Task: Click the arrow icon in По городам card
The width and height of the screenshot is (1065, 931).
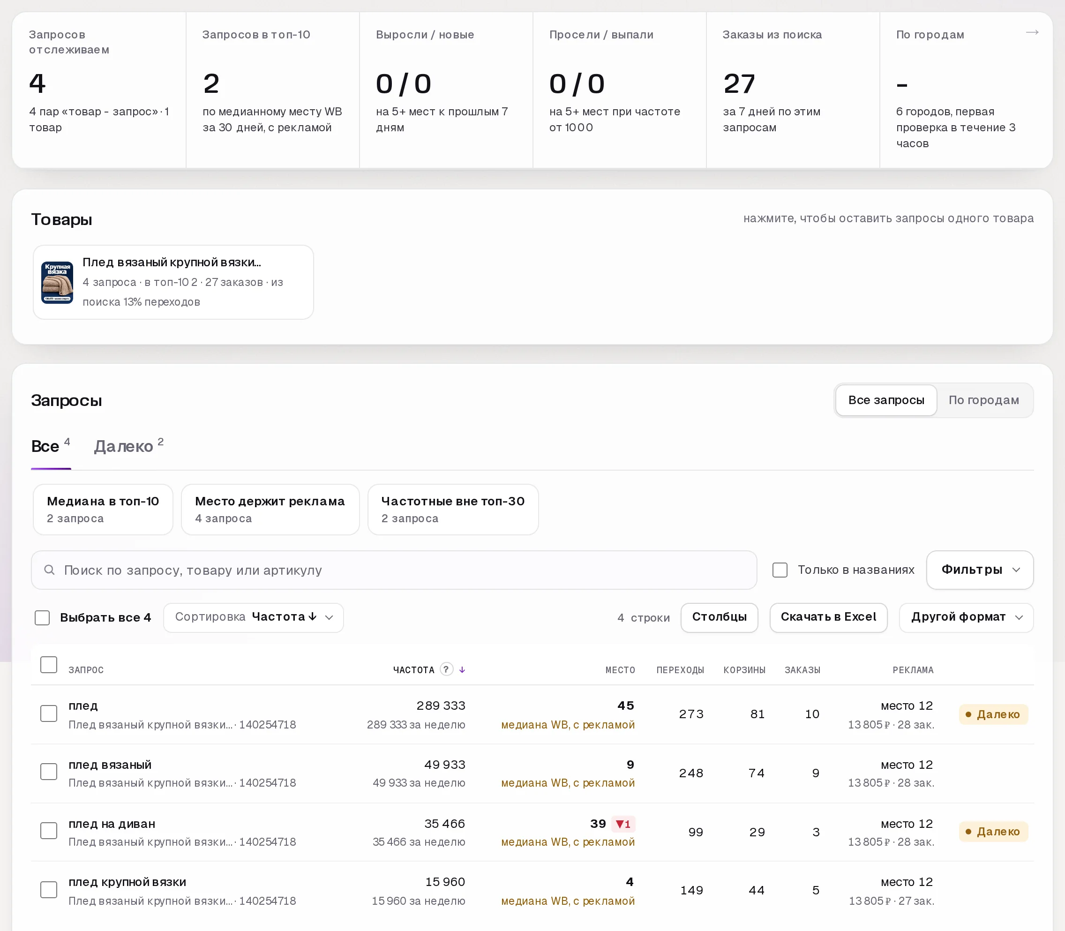Action: pos(1032,32)
